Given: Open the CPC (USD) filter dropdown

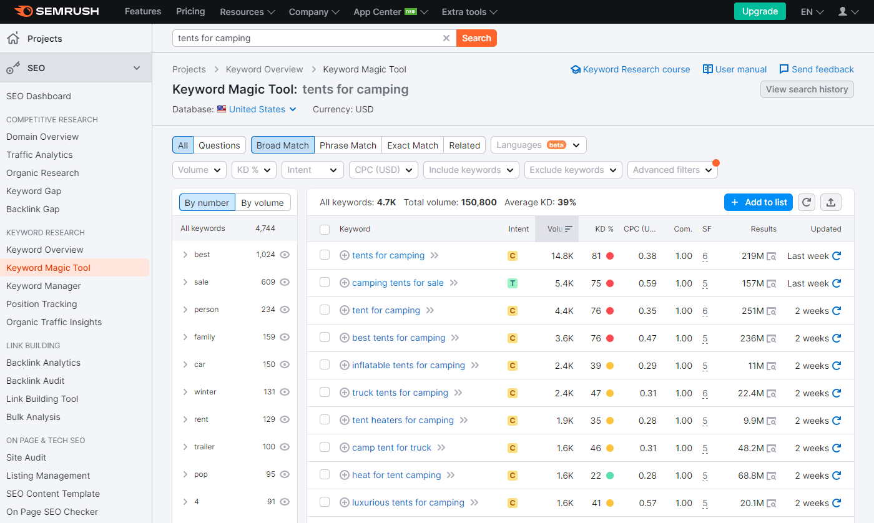Looking at the screenshot, I should [x=383, y=170].
